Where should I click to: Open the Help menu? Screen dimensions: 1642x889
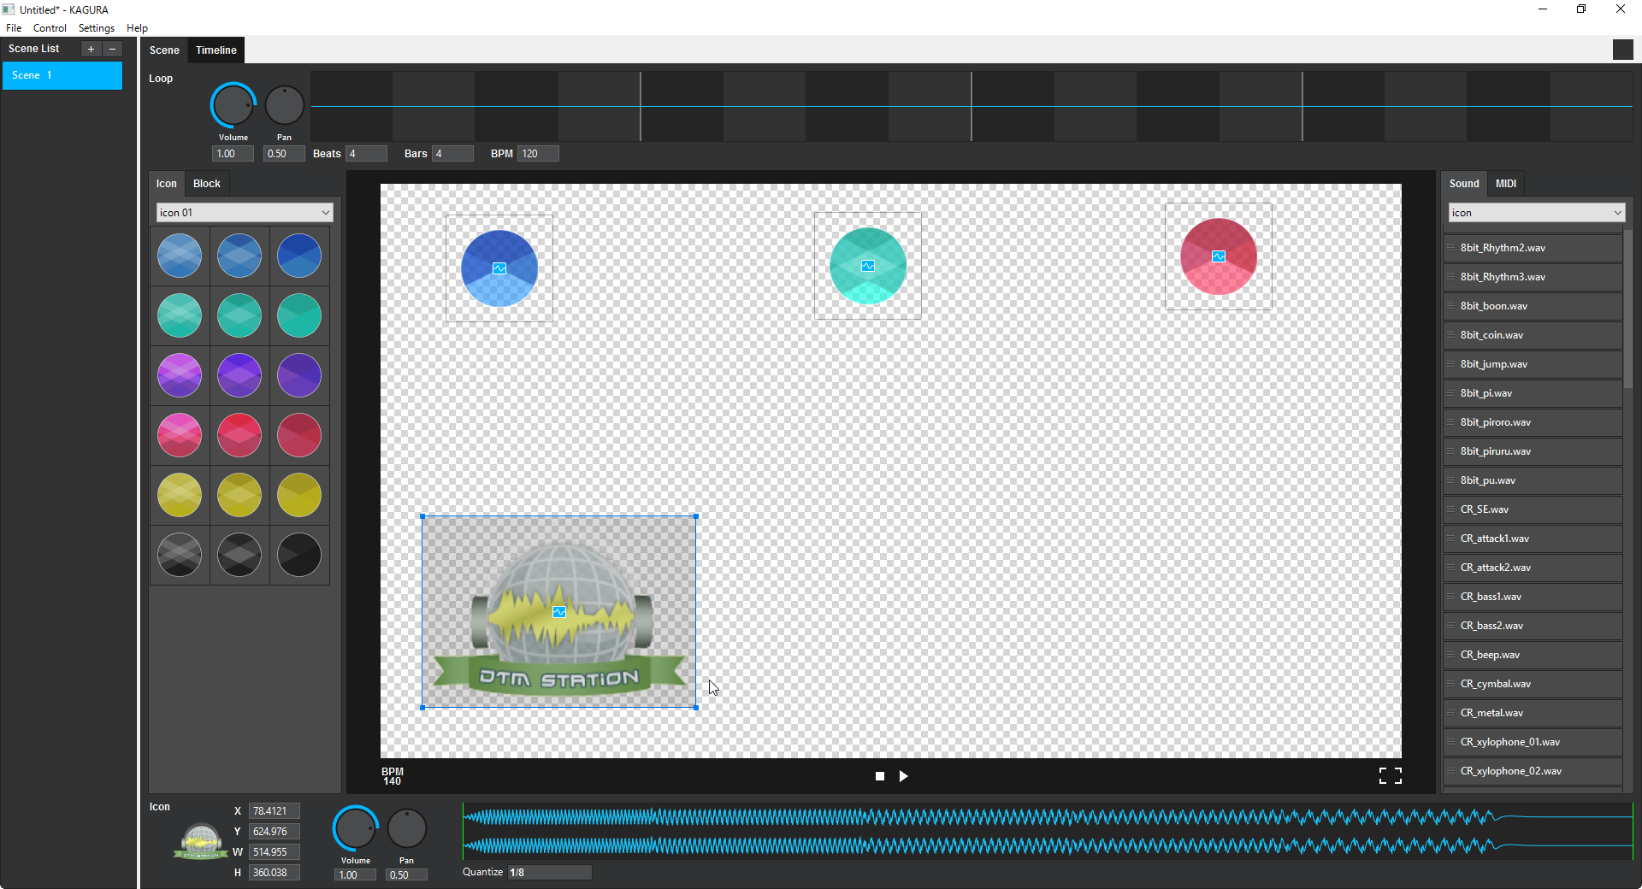pos(137,28)
